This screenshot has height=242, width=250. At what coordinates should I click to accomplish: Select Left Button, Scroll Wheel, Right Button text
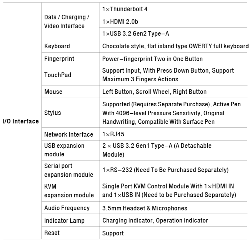coord(154,92)
